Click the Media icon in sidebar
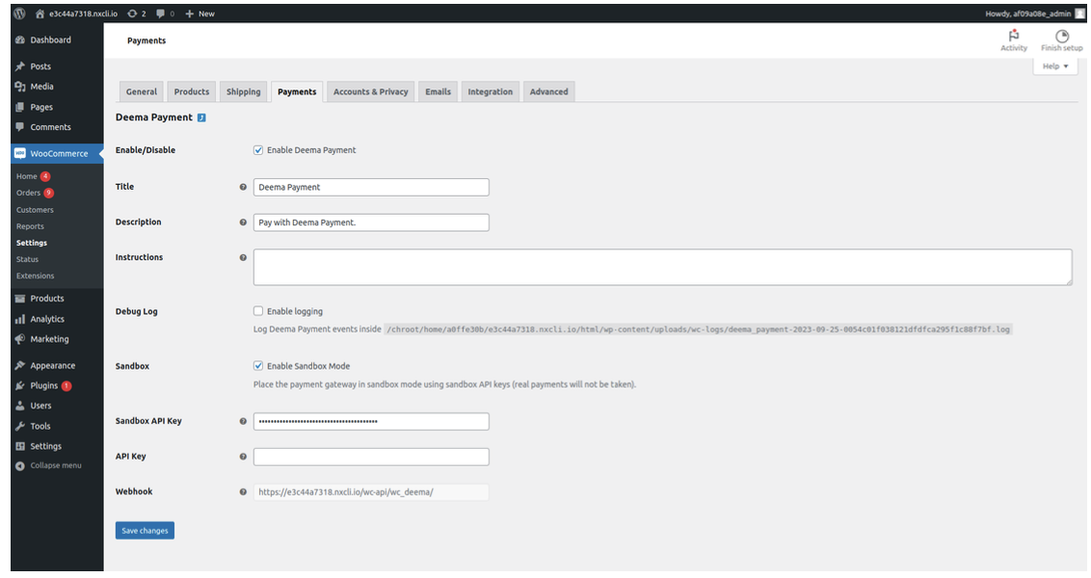1091x578 pixels. point(20,87)
